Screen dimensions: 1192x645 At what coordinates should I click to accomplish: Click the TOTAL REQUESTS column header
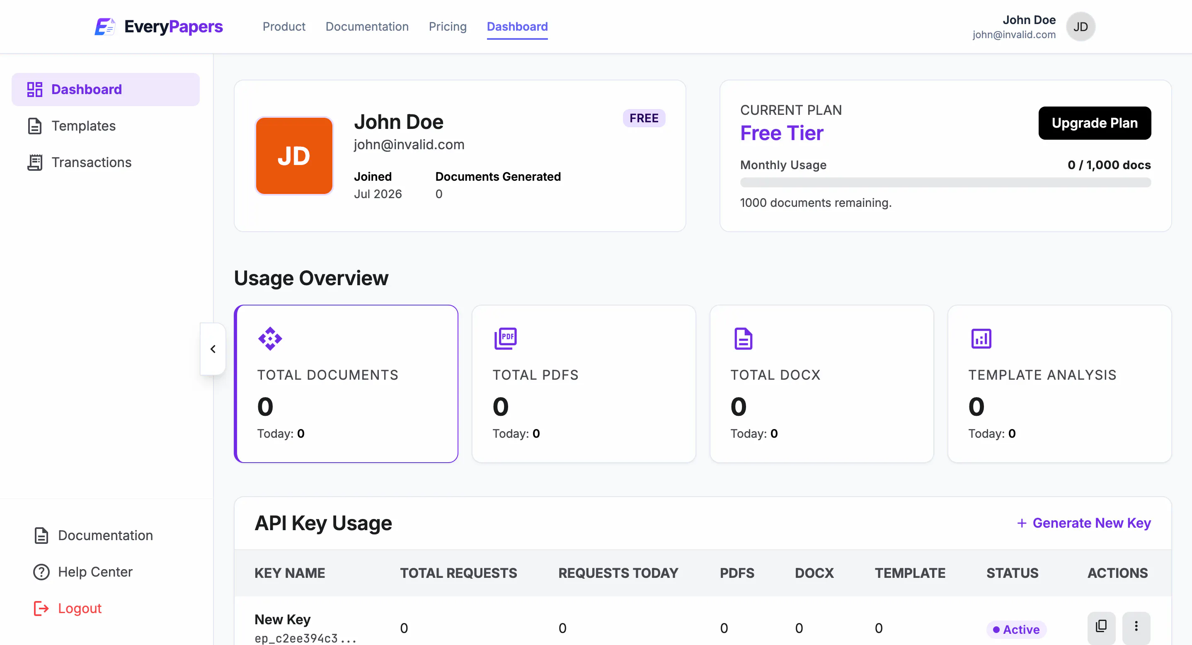click(x=458, y=573)
